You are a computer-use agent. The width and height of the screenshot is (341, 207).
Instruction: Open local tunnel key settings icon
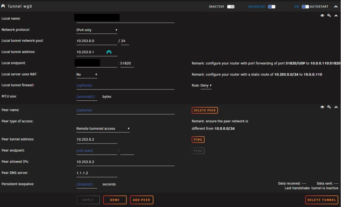[x=329, y=15]
